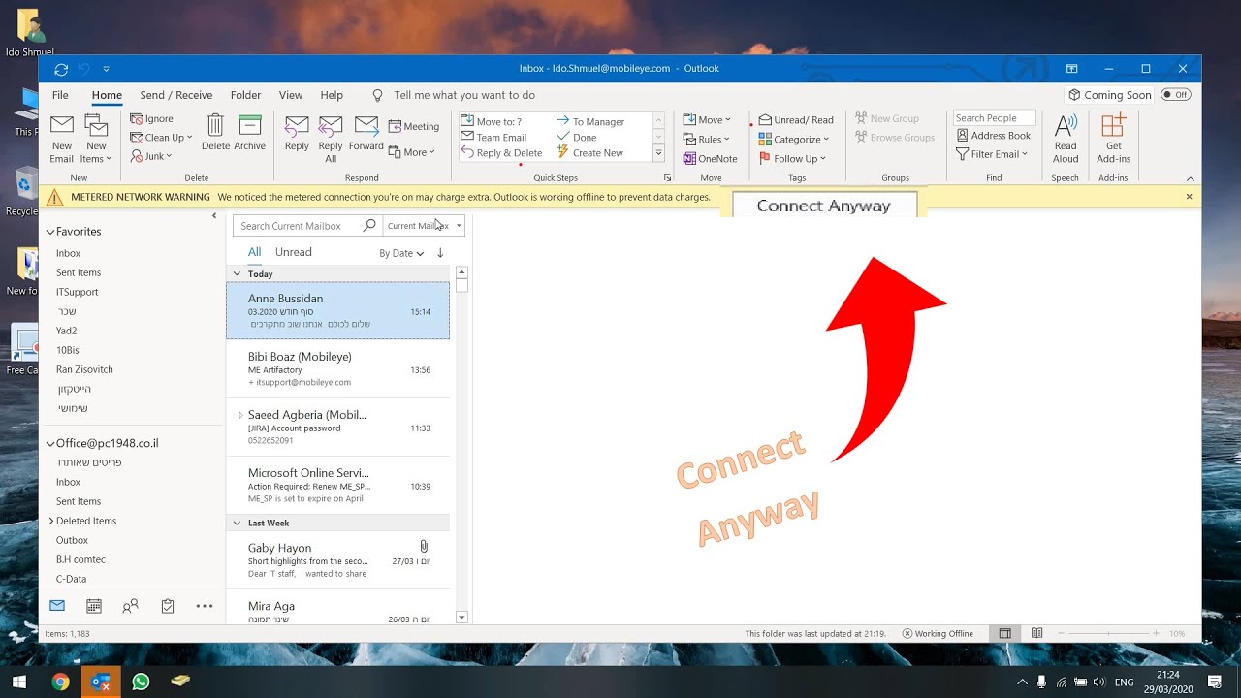The height and width of the screenshot is (698, 1241).
Task: Show Unread messages filter
Action: [293, 252]
